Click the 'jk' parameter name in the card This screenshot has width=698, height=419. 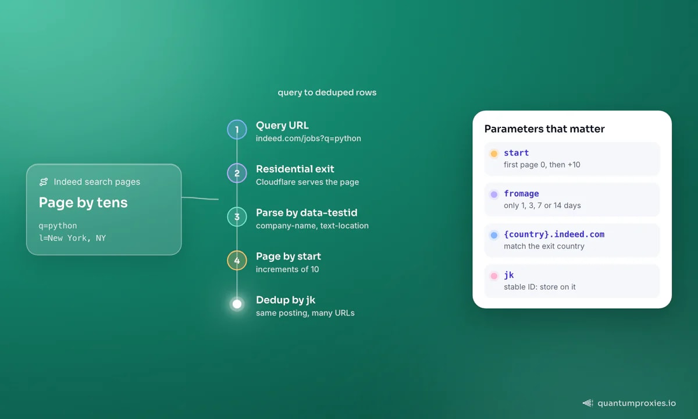(508, 275)
